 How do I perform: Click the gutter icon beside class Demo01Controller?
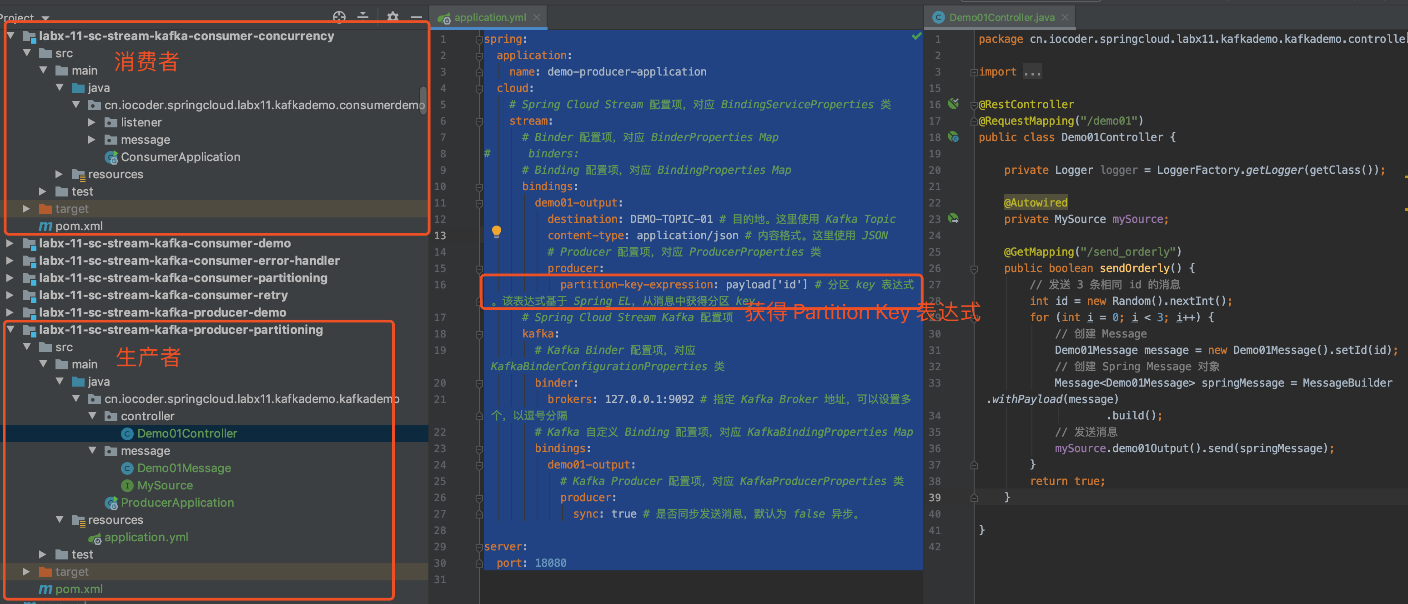click(x=953, y=136)
